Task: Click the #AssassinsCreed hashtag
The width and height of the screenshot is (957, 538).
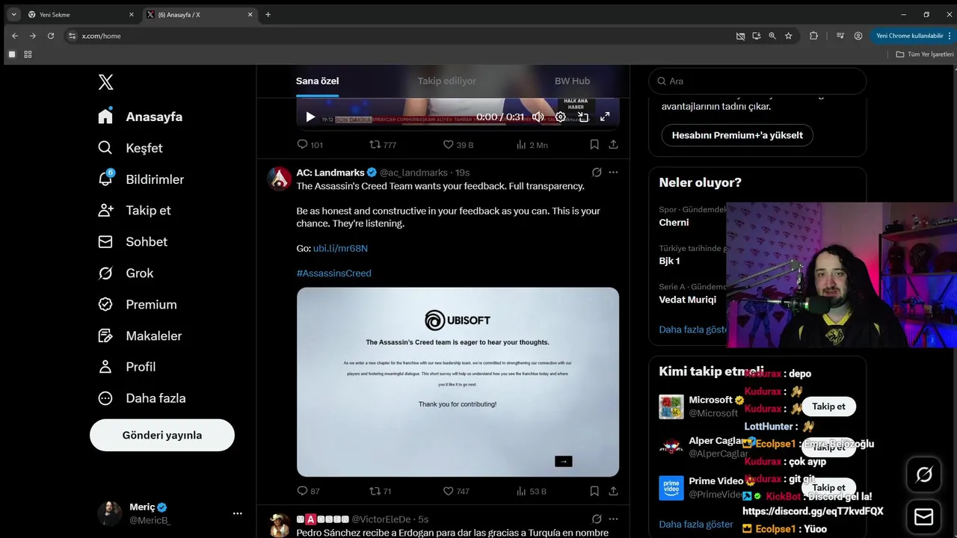Action: [x=333, y=273]
